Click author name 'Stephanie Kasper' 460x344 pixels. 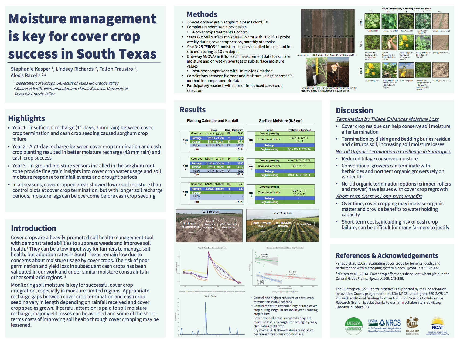coord(30,69)
